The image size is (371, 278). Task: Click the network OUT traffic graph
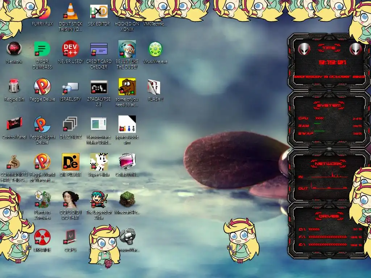pos(329,186)
